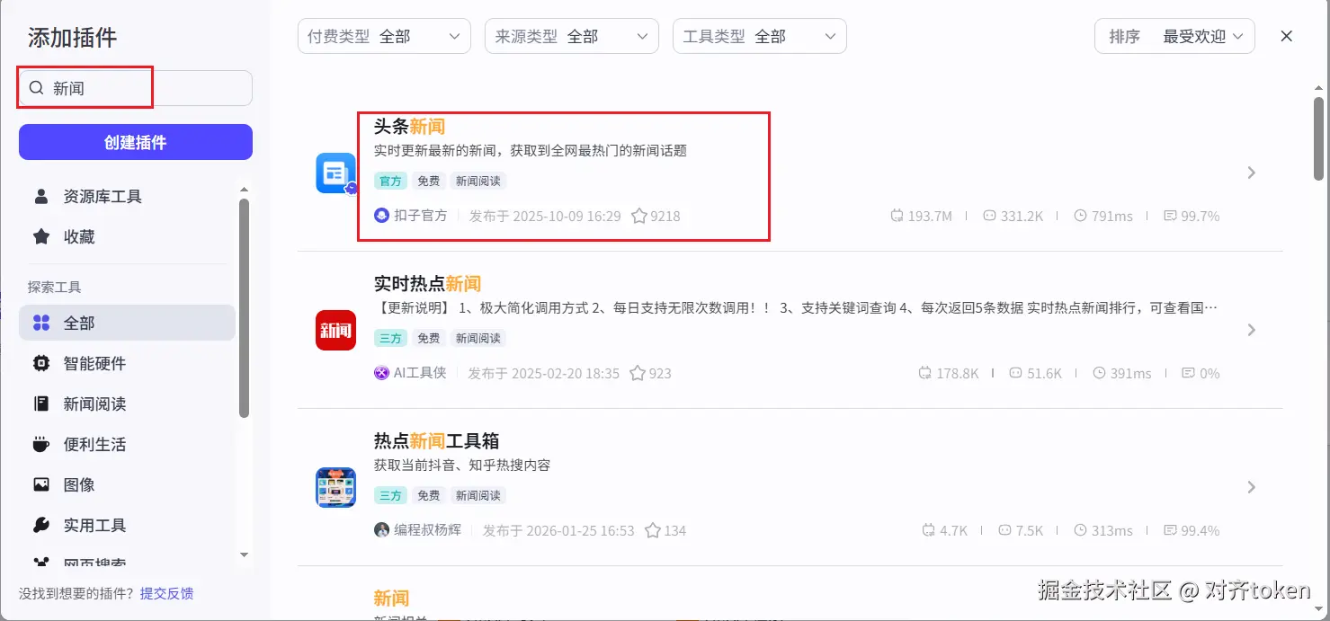The image size is (1330, 621).
Task: Click the 99.4% success rate value
Action: click(1201, 530)
